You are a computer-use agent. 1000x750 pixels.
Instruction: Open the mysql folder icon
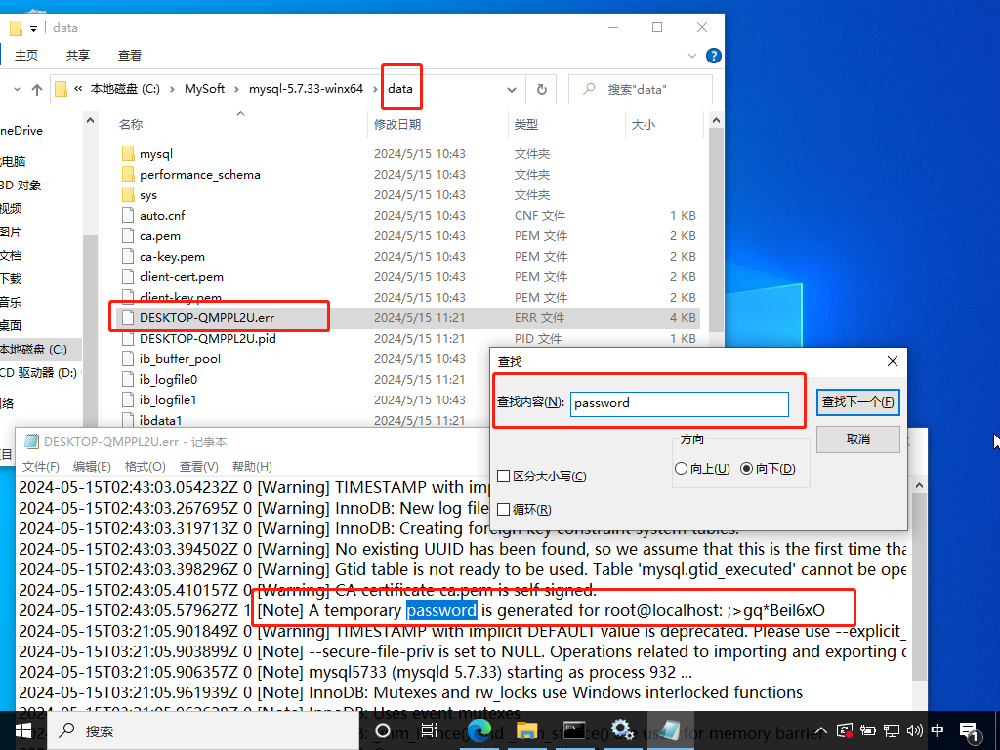[127, 154]
